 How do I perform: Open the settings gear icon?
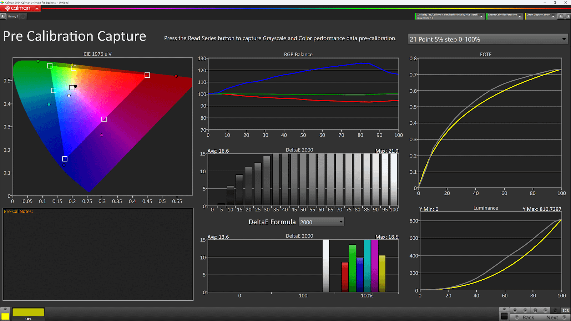pos(561,16)
